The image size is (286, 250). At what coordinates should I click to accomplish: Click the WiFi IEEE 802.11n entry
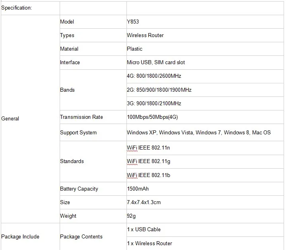(x=148, y=148)
